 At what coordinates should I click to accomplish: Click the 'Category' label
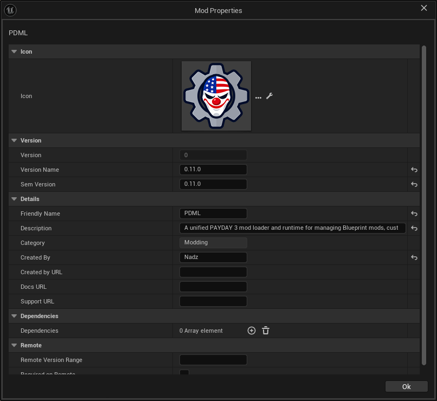point(33,243)
